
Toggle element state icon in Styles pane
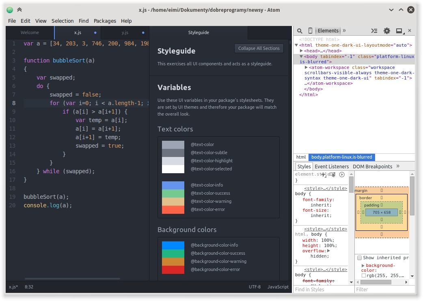tap(333, 174)
